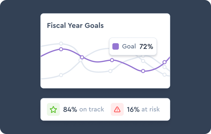
Task: Click the gray point beside the second purple point
Action: 80,60
